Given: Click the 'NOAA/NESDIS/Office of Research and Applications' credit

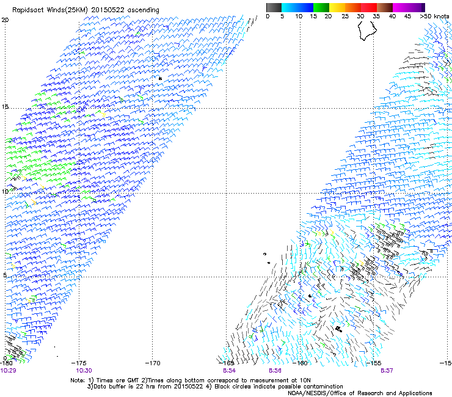Looking at the screenshot, I should pos(360,393).
